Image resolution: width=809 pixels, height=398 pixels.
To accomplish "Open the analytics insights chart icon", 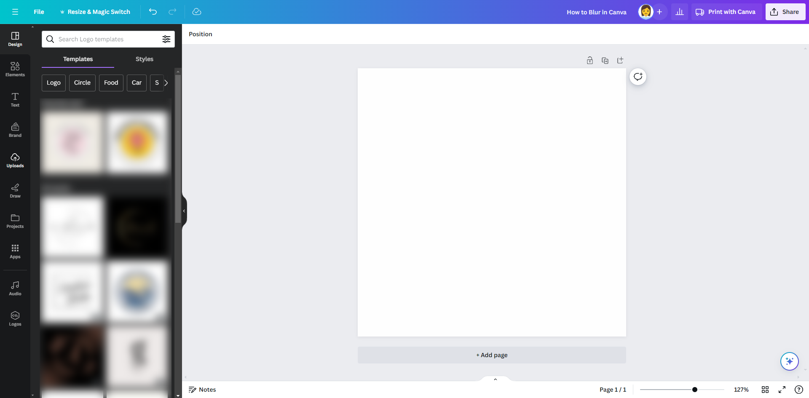I will coord(680,12).
